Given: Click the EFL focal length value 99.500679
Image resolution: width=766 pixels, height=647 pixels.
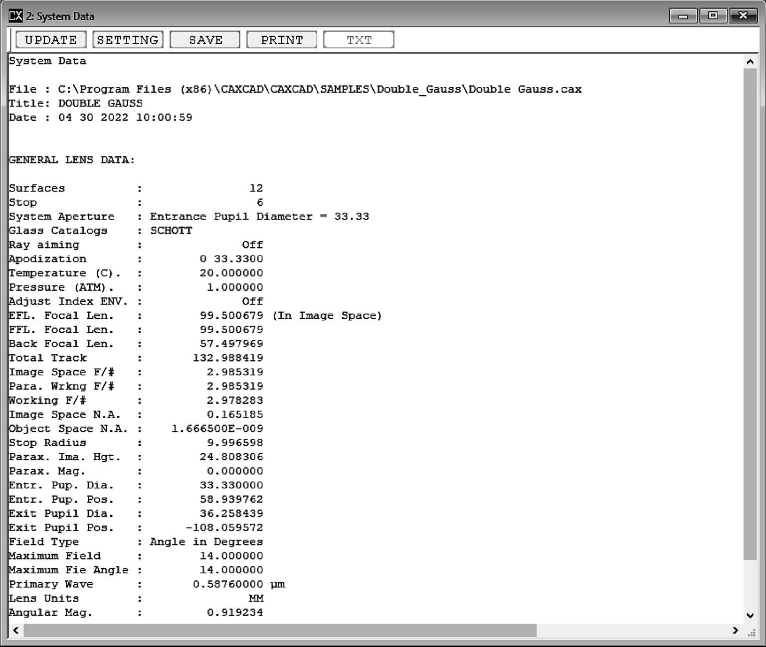Looking at the screenshot, I should 231,316.
